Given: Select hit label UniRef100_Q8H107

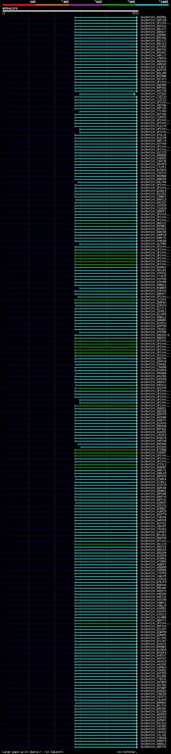Looking at the screenshot, I should [x=153, y=32].
